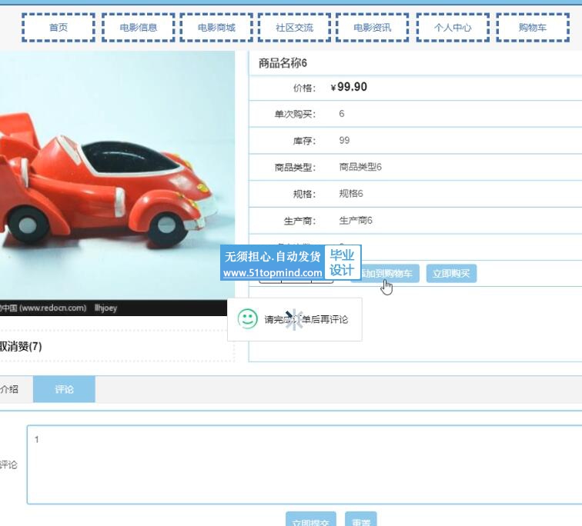Click the 商品类型6 value
582x526 pixels.
coord(360,167)
